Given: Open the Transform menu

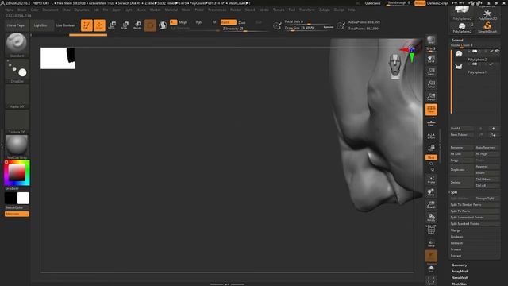Looking at the screenshot, I should (x=307, y=10).
